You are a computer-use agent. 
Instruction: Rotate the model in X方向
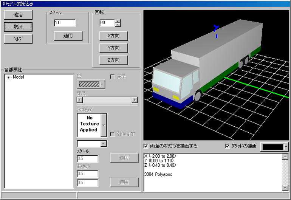(x=114, y=36)
